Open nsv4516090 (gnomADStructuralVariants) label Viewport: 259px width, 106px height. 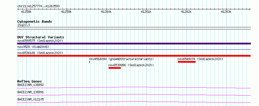tap(121, 59)
